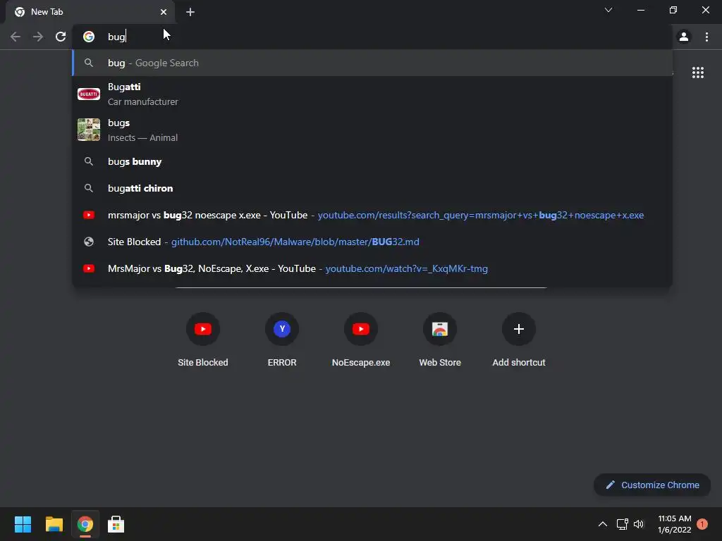Open the Web Store shortcut

[x=440, y=340]
